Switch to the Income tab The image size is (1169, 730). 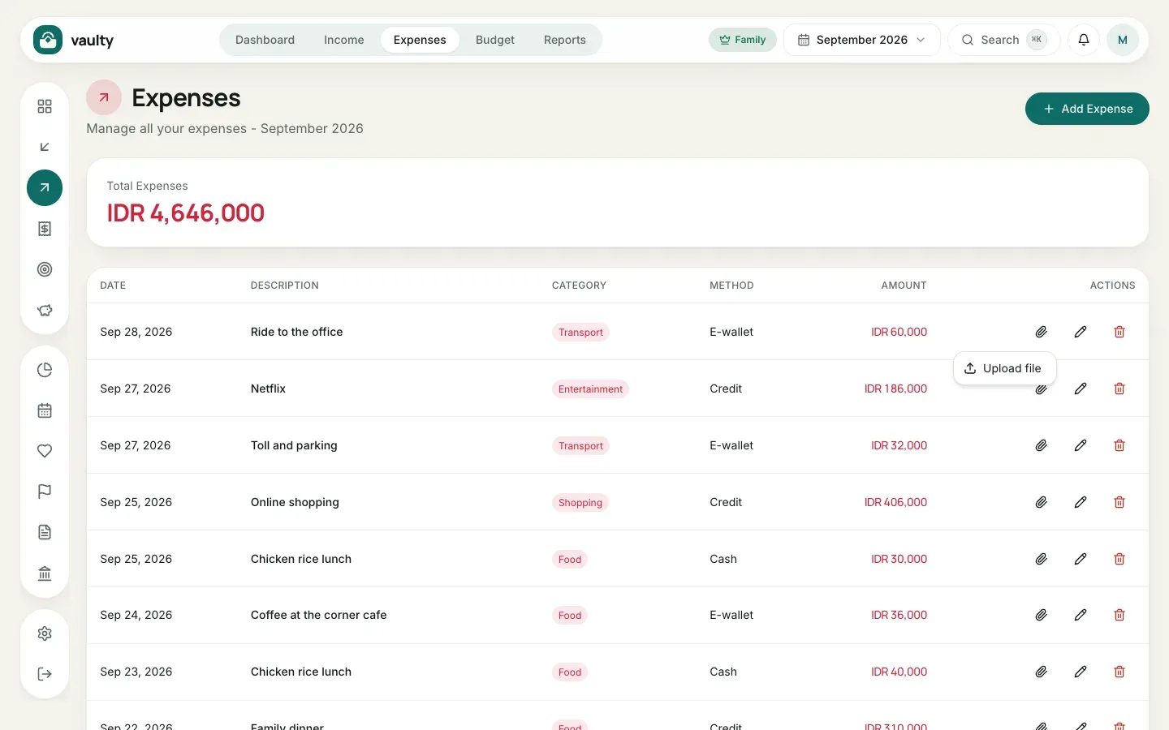(x=344, y=40)
